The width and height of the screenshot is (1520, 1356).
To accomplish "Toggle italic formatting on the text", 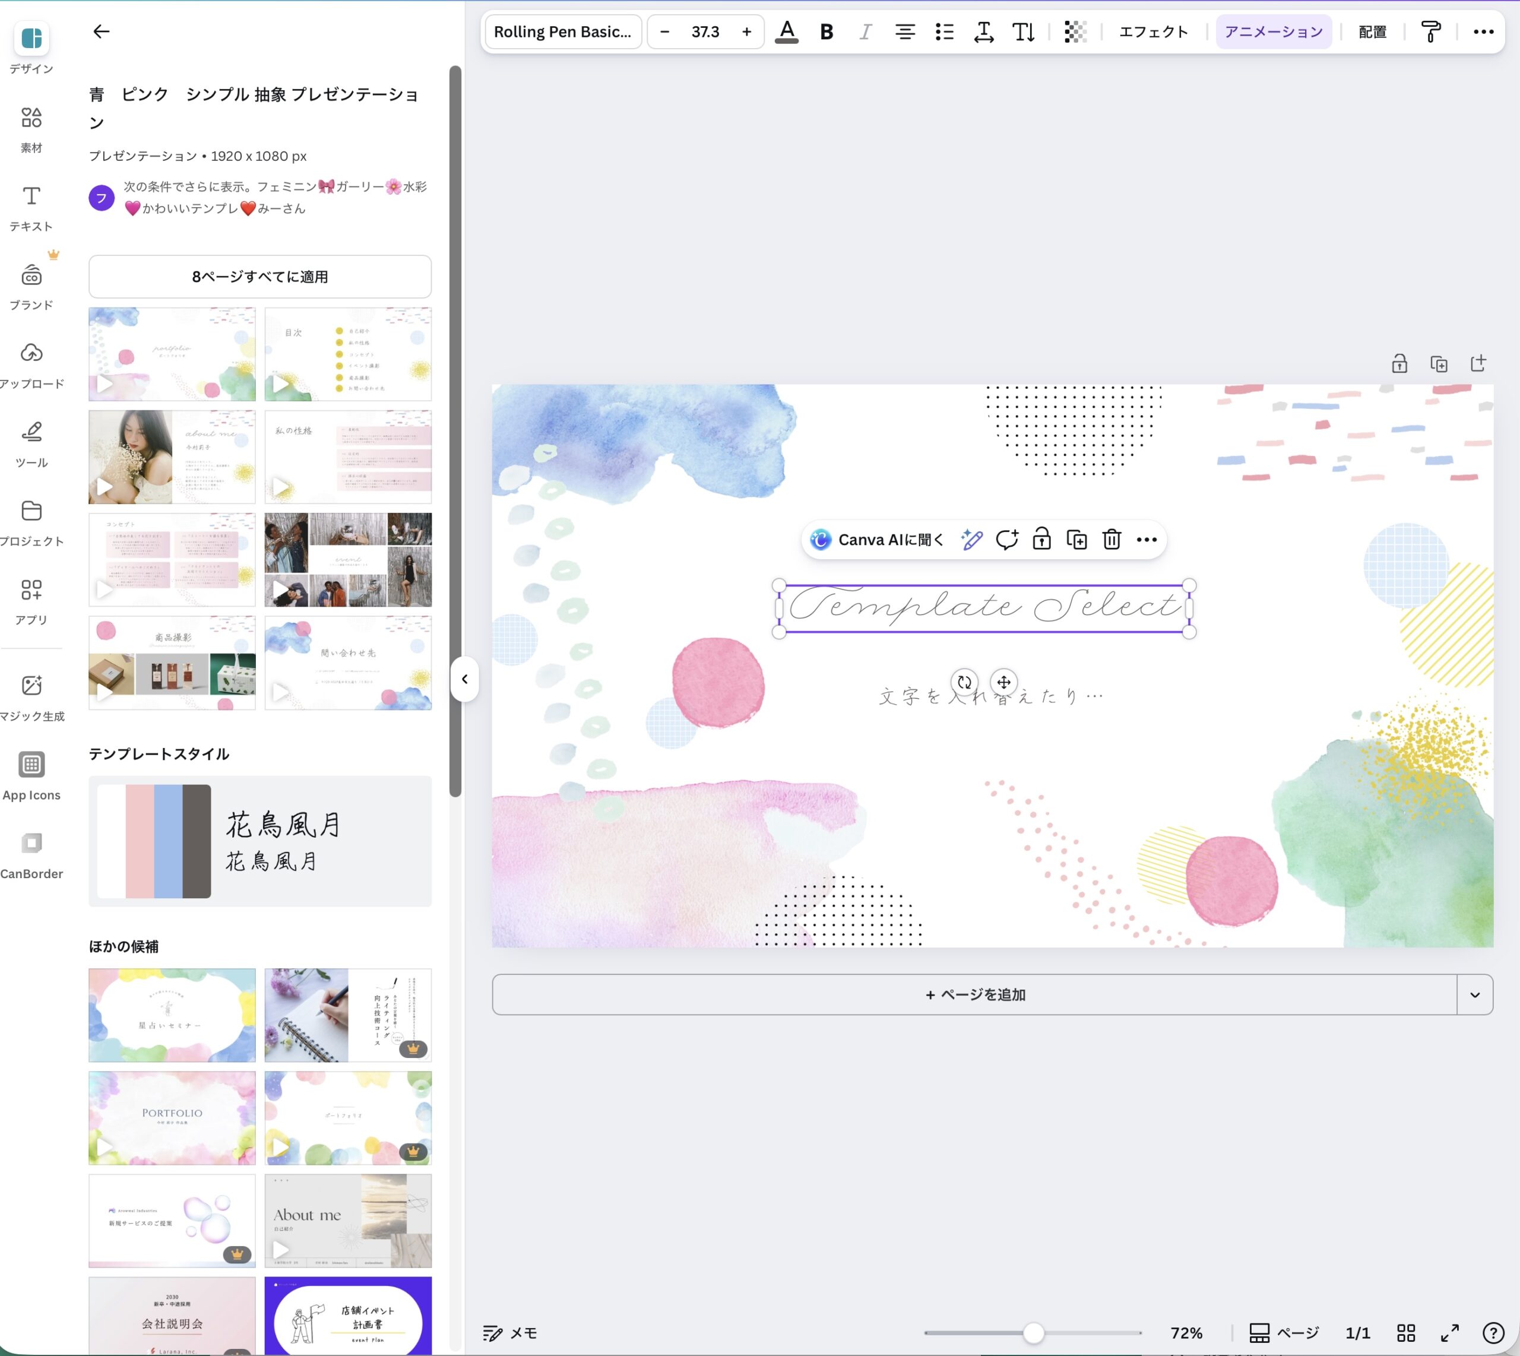I will pos(864,31).
